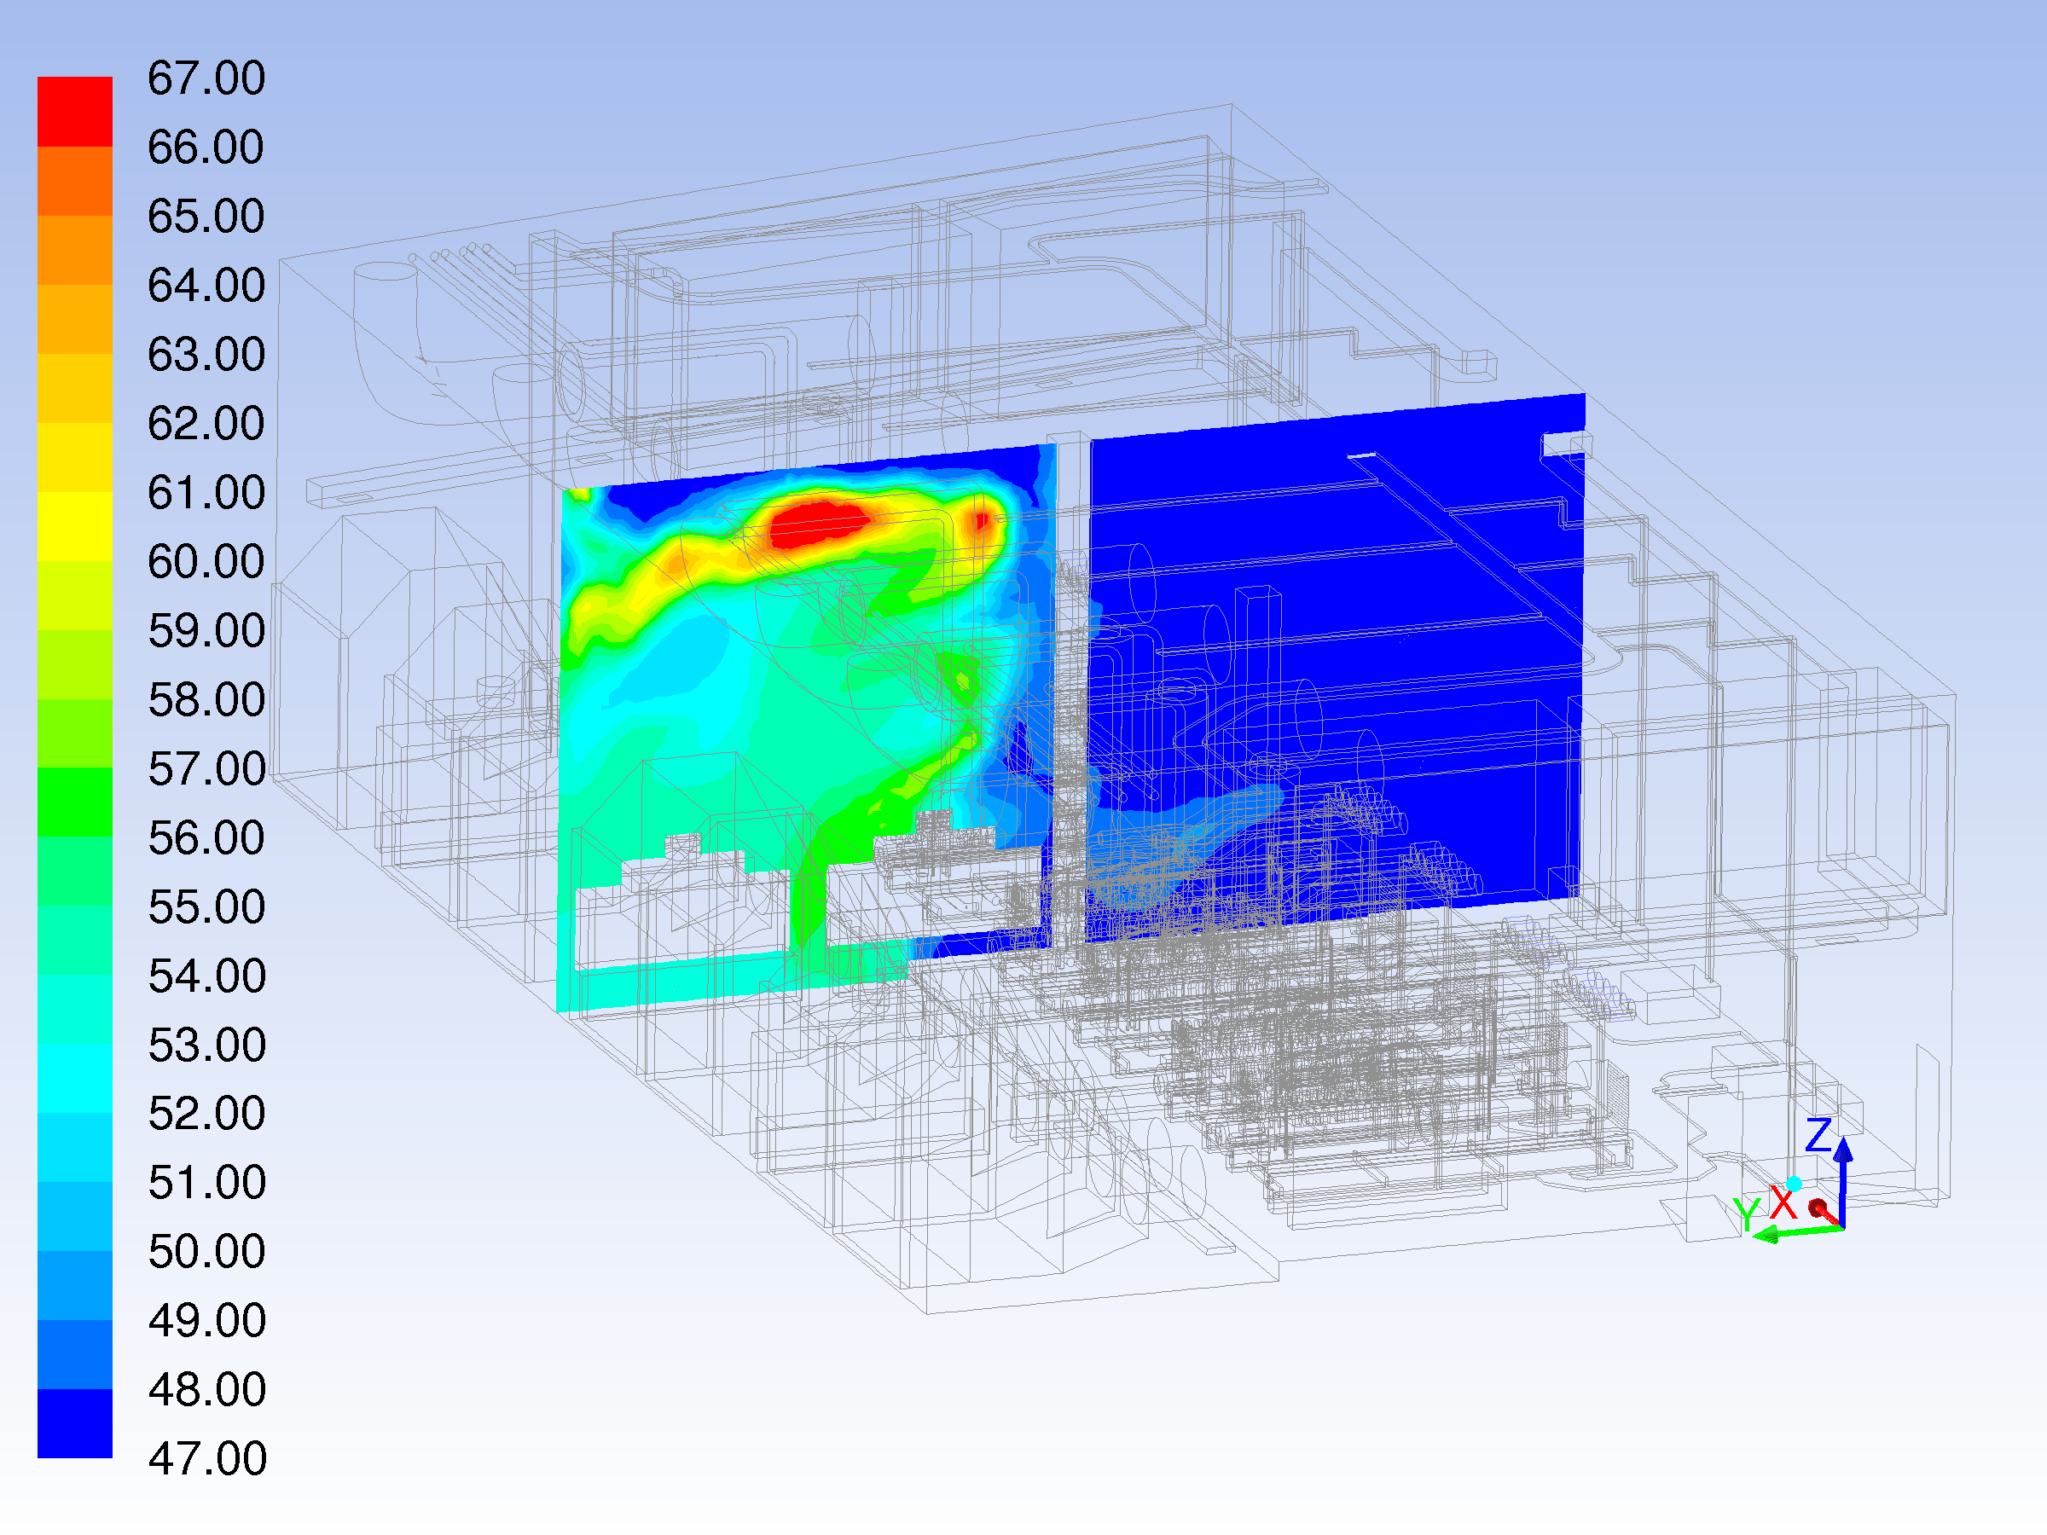Click the green Y axis label on the triad

click(x=1745, y=1214)
